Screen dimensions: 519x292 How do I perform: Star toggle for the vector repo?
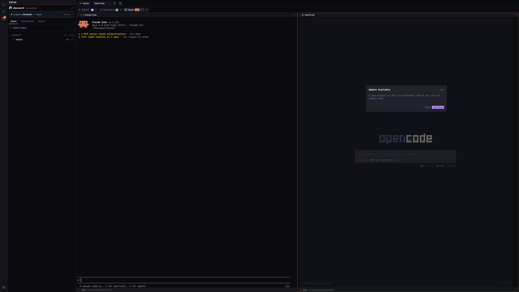[x=67, y=40]
